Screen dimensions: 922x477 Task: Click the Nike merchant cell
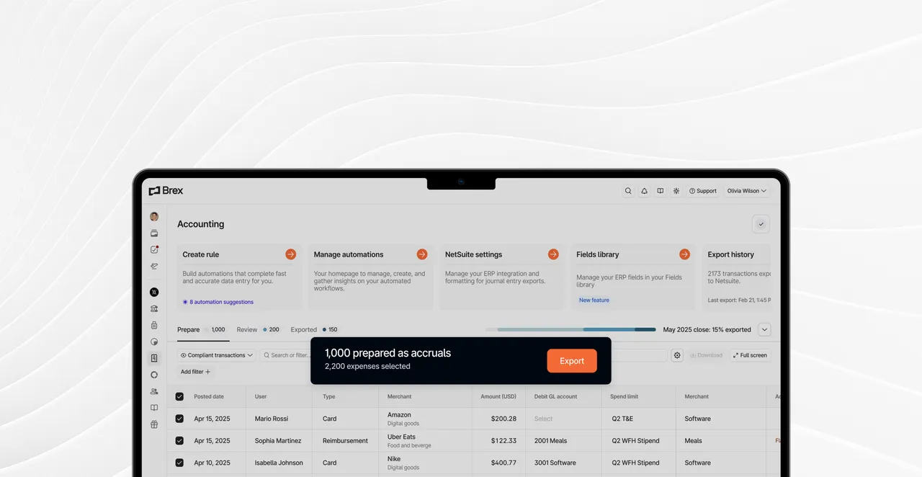click(425, 463)
